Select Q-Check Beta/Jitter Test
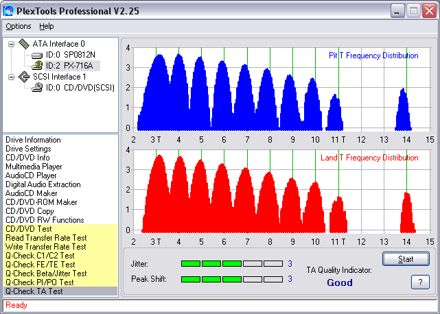 pyautogui.click(x=60, y=274)
